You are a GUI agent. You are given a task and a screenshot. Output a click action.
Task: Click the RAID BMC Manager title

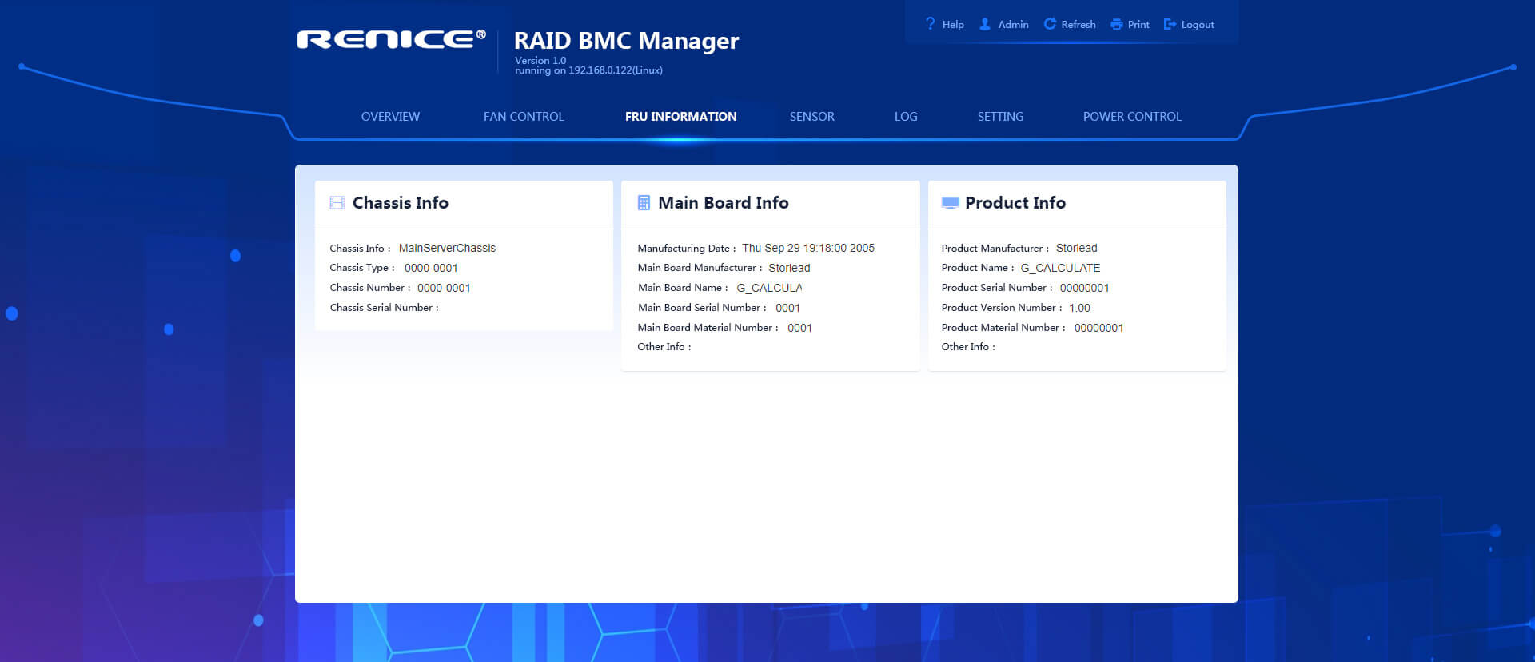pos(626,41)
